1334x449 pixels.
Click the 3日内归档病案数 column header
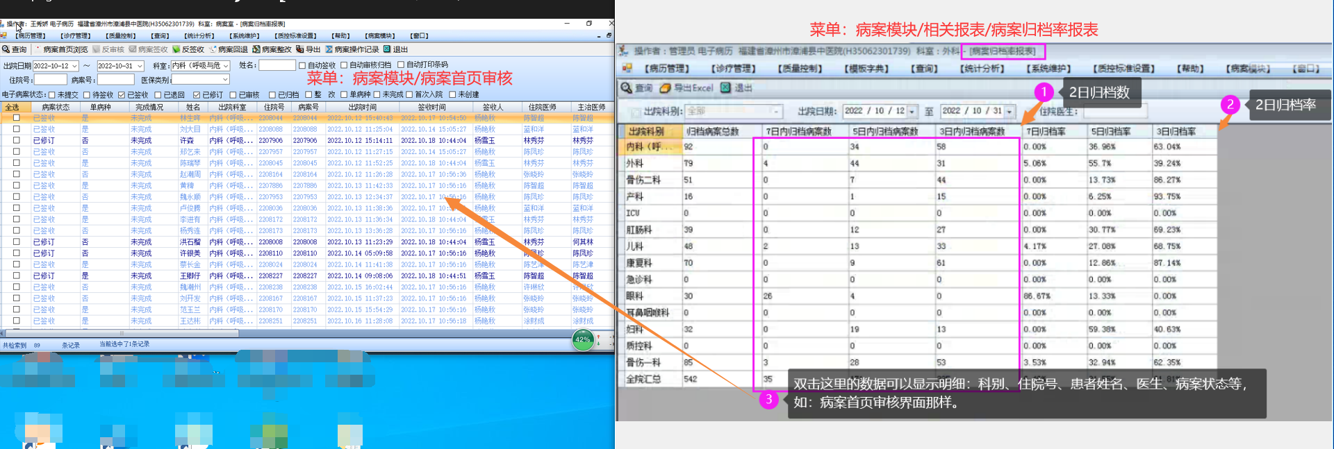(x=978, y=131)
